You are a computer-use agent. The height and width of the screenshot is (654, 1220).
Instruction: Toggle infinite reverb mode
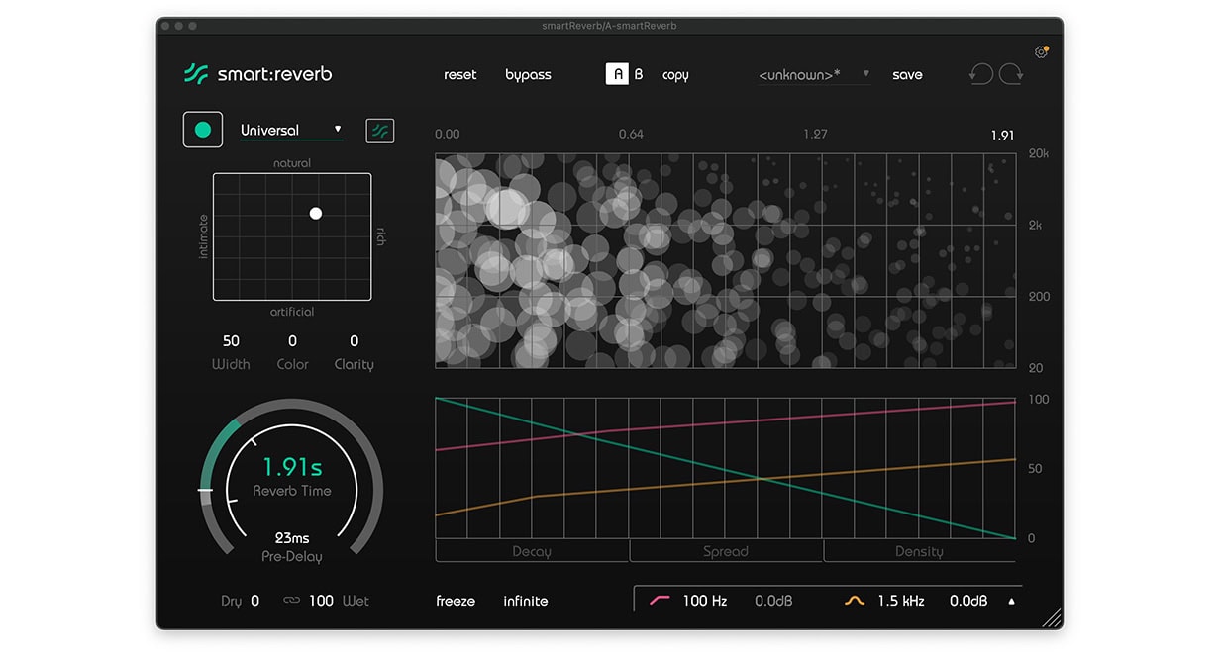pyautogui.click(x=526, y=601)
